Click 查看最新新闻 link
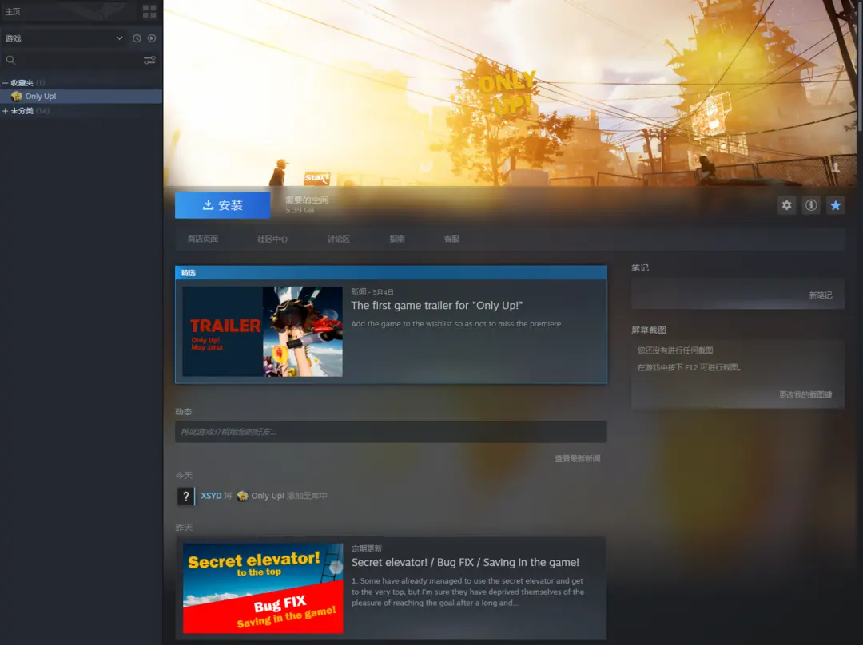 [x=578, y=458]
